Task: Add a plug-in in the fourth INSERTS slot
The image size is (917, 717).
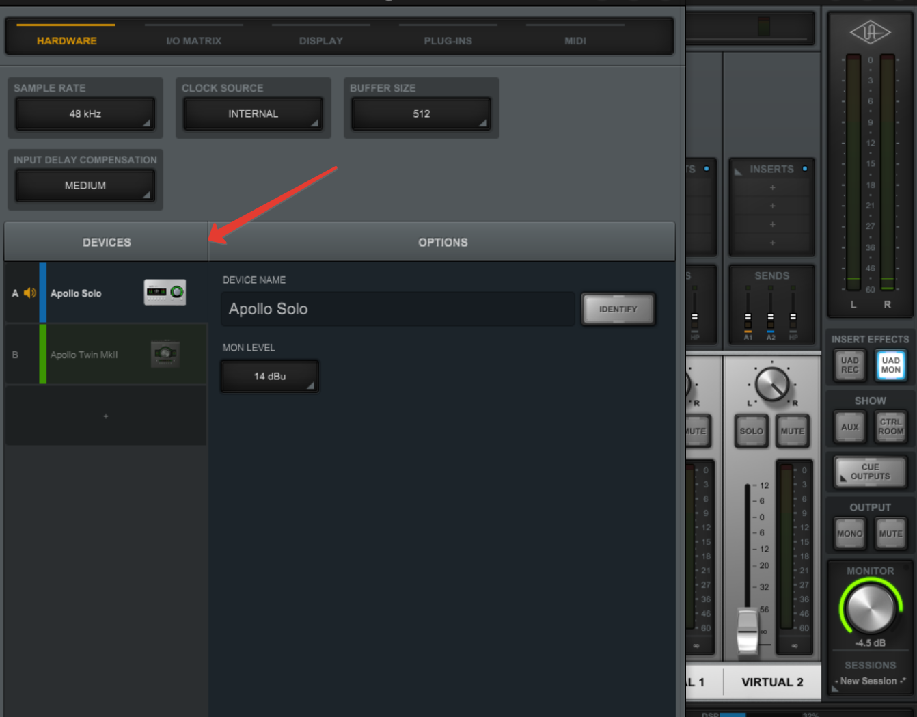Action: click(x=772, y=243)
